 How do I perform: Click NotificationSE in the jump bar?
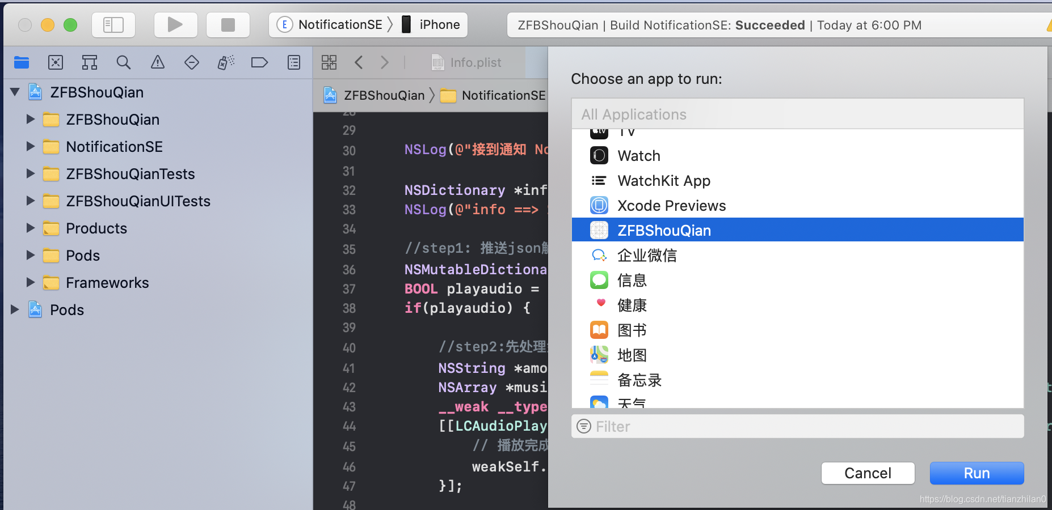[x=494, y=95]
